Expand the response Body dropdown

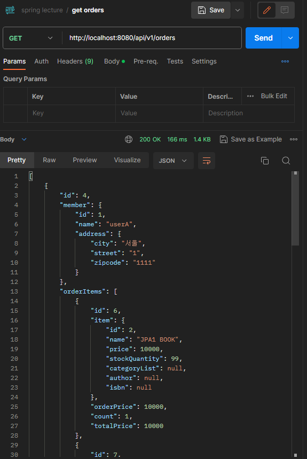point(13,139)
